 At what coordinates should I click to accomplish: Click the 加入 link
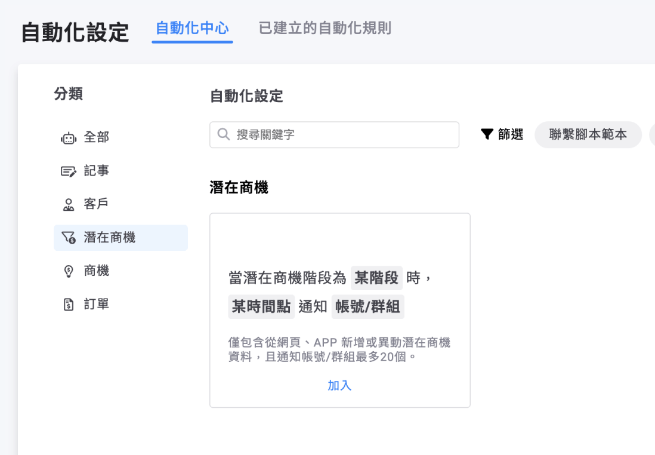pos(339,385)
